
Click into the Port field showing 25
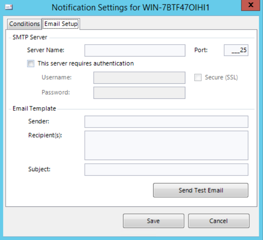tap(236, 50)
